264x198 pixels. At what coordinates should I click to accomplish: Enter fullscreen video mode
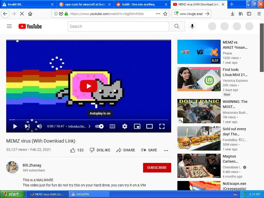pyautogui.click(x=162, y=126)
